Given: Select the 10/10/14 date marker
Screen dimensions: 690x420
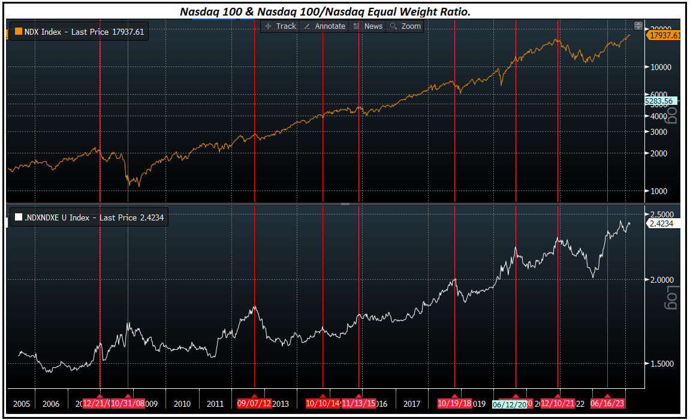Looking at the screenshot, I should (x=323, y=403).
